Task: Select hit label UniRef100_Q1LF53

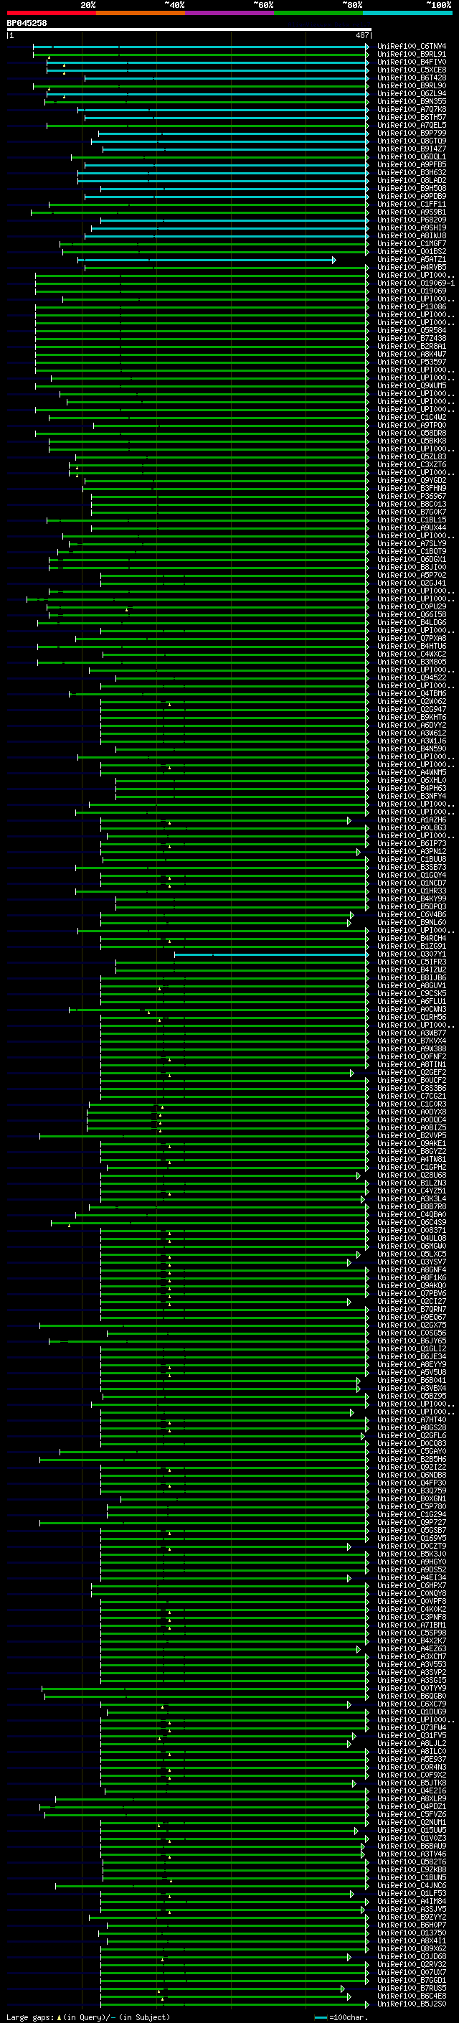Action: [x=412, y=1893]
